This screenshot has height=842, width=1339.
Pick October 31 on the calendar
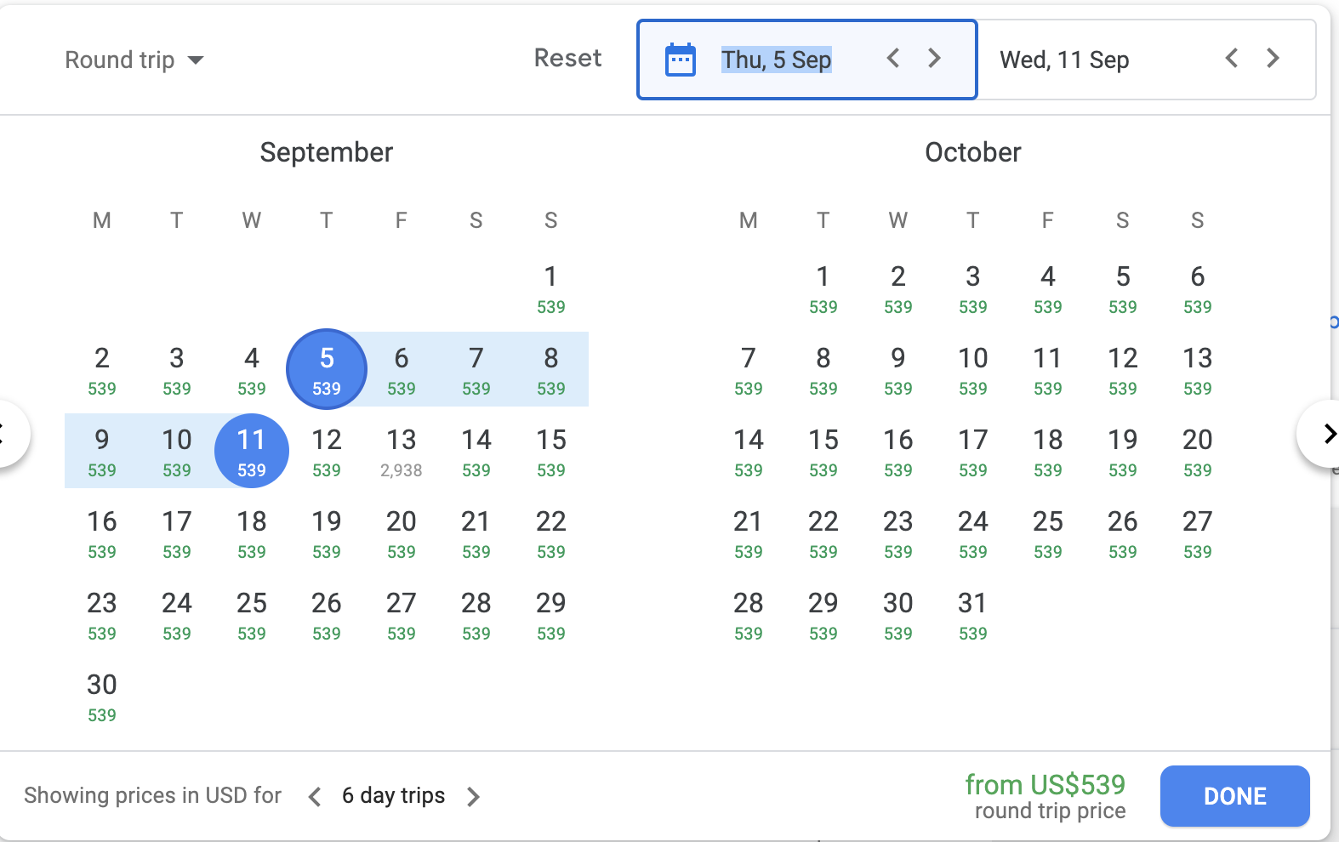[972, 614]
